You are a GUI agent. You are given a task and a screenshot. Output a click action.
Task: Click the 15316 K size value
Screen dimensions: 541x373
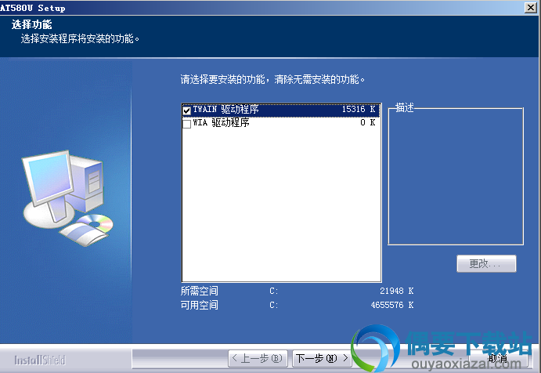[x=359, y=110]
